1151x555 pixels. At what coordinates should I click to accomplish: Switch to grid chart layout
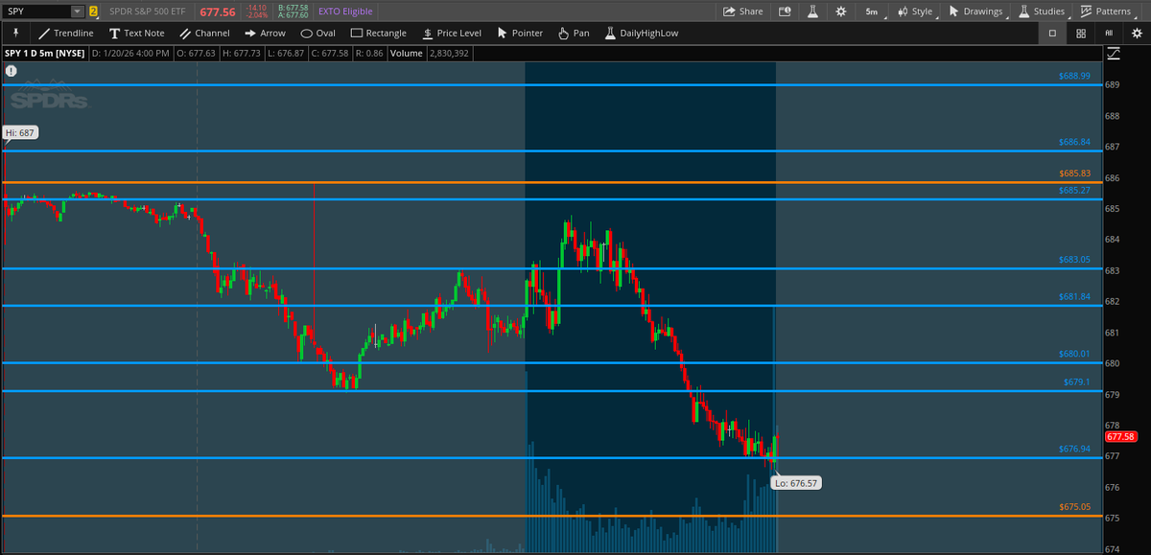pos(1081,33)
